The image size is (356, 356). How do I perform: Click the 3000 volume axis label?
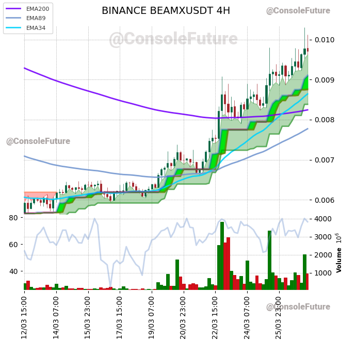(x=323, y=237)
